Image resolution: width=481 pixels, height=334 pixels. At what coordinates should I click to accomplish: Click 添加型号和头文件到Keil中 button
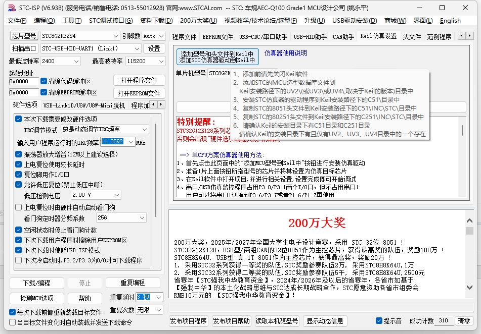pyautogui.click(x=217, y=57)
